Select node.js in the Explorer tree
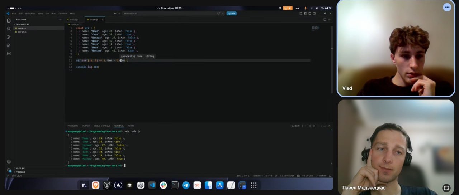Image resolution: width=459 pixels, height=195 pixels. coord(39,28)
